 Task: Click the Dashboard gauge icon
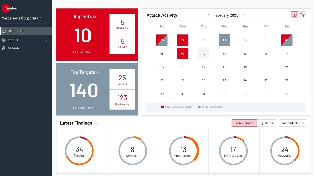[x=4, y=31]
